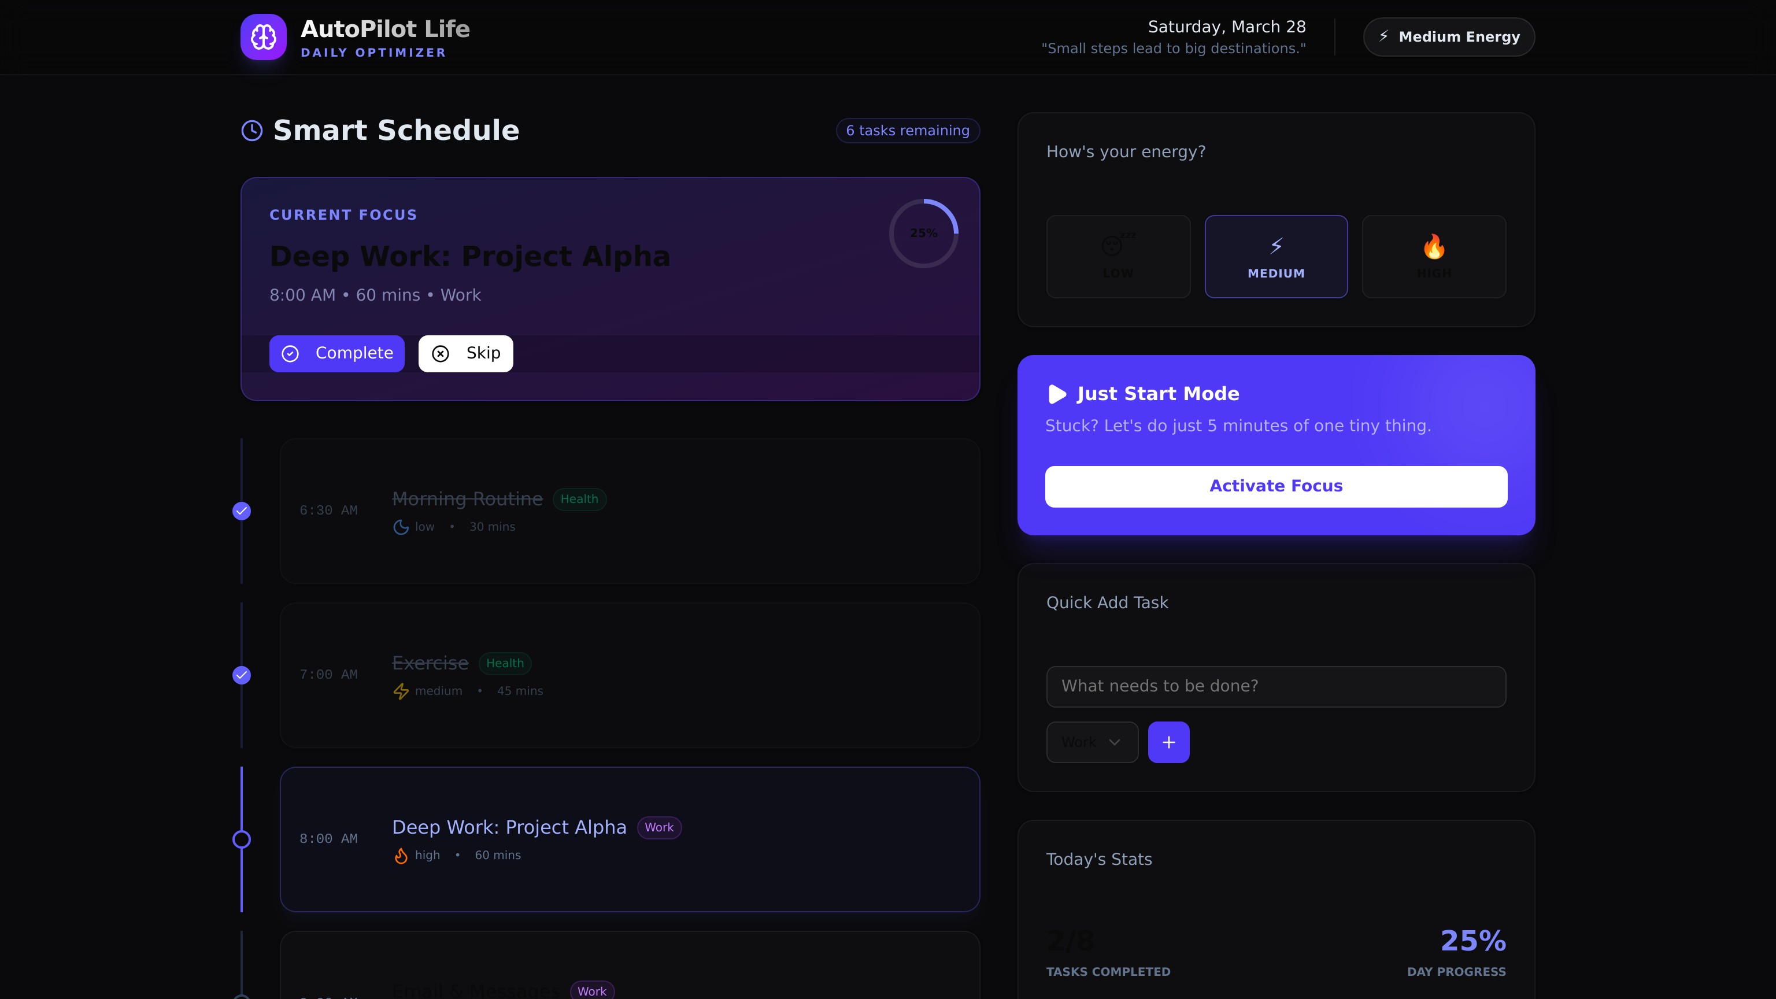Screen dimensions: 1776x999
Task: Click the Smart Schedule clock icon
Action: [x=251, y=130]
